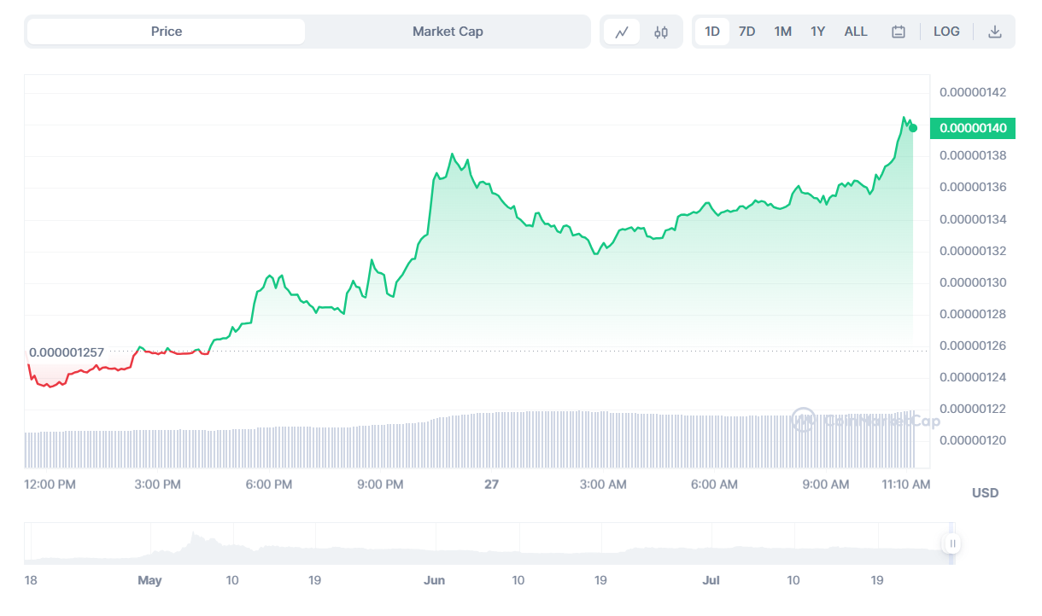Click the opening price 0.000001257 label
Viewport: 1042px width, 616px height.
pos(67,352)
